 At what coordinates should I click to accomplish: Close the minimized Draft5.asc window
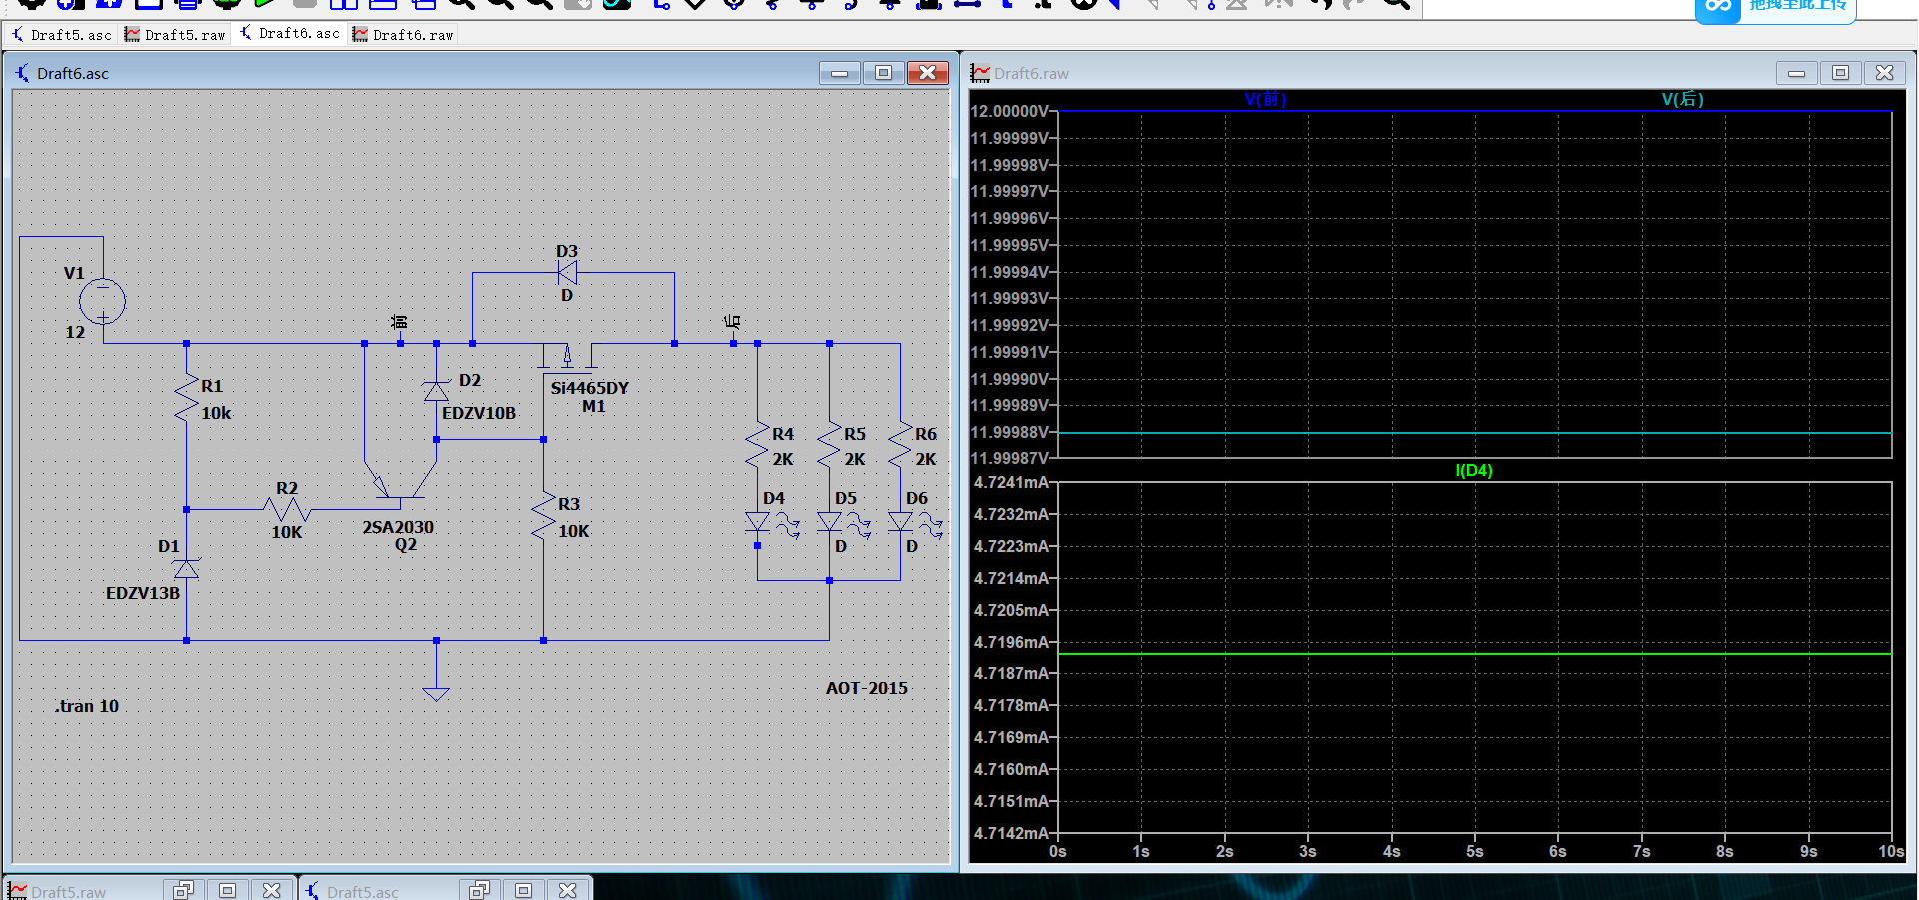tap(567, 890)
